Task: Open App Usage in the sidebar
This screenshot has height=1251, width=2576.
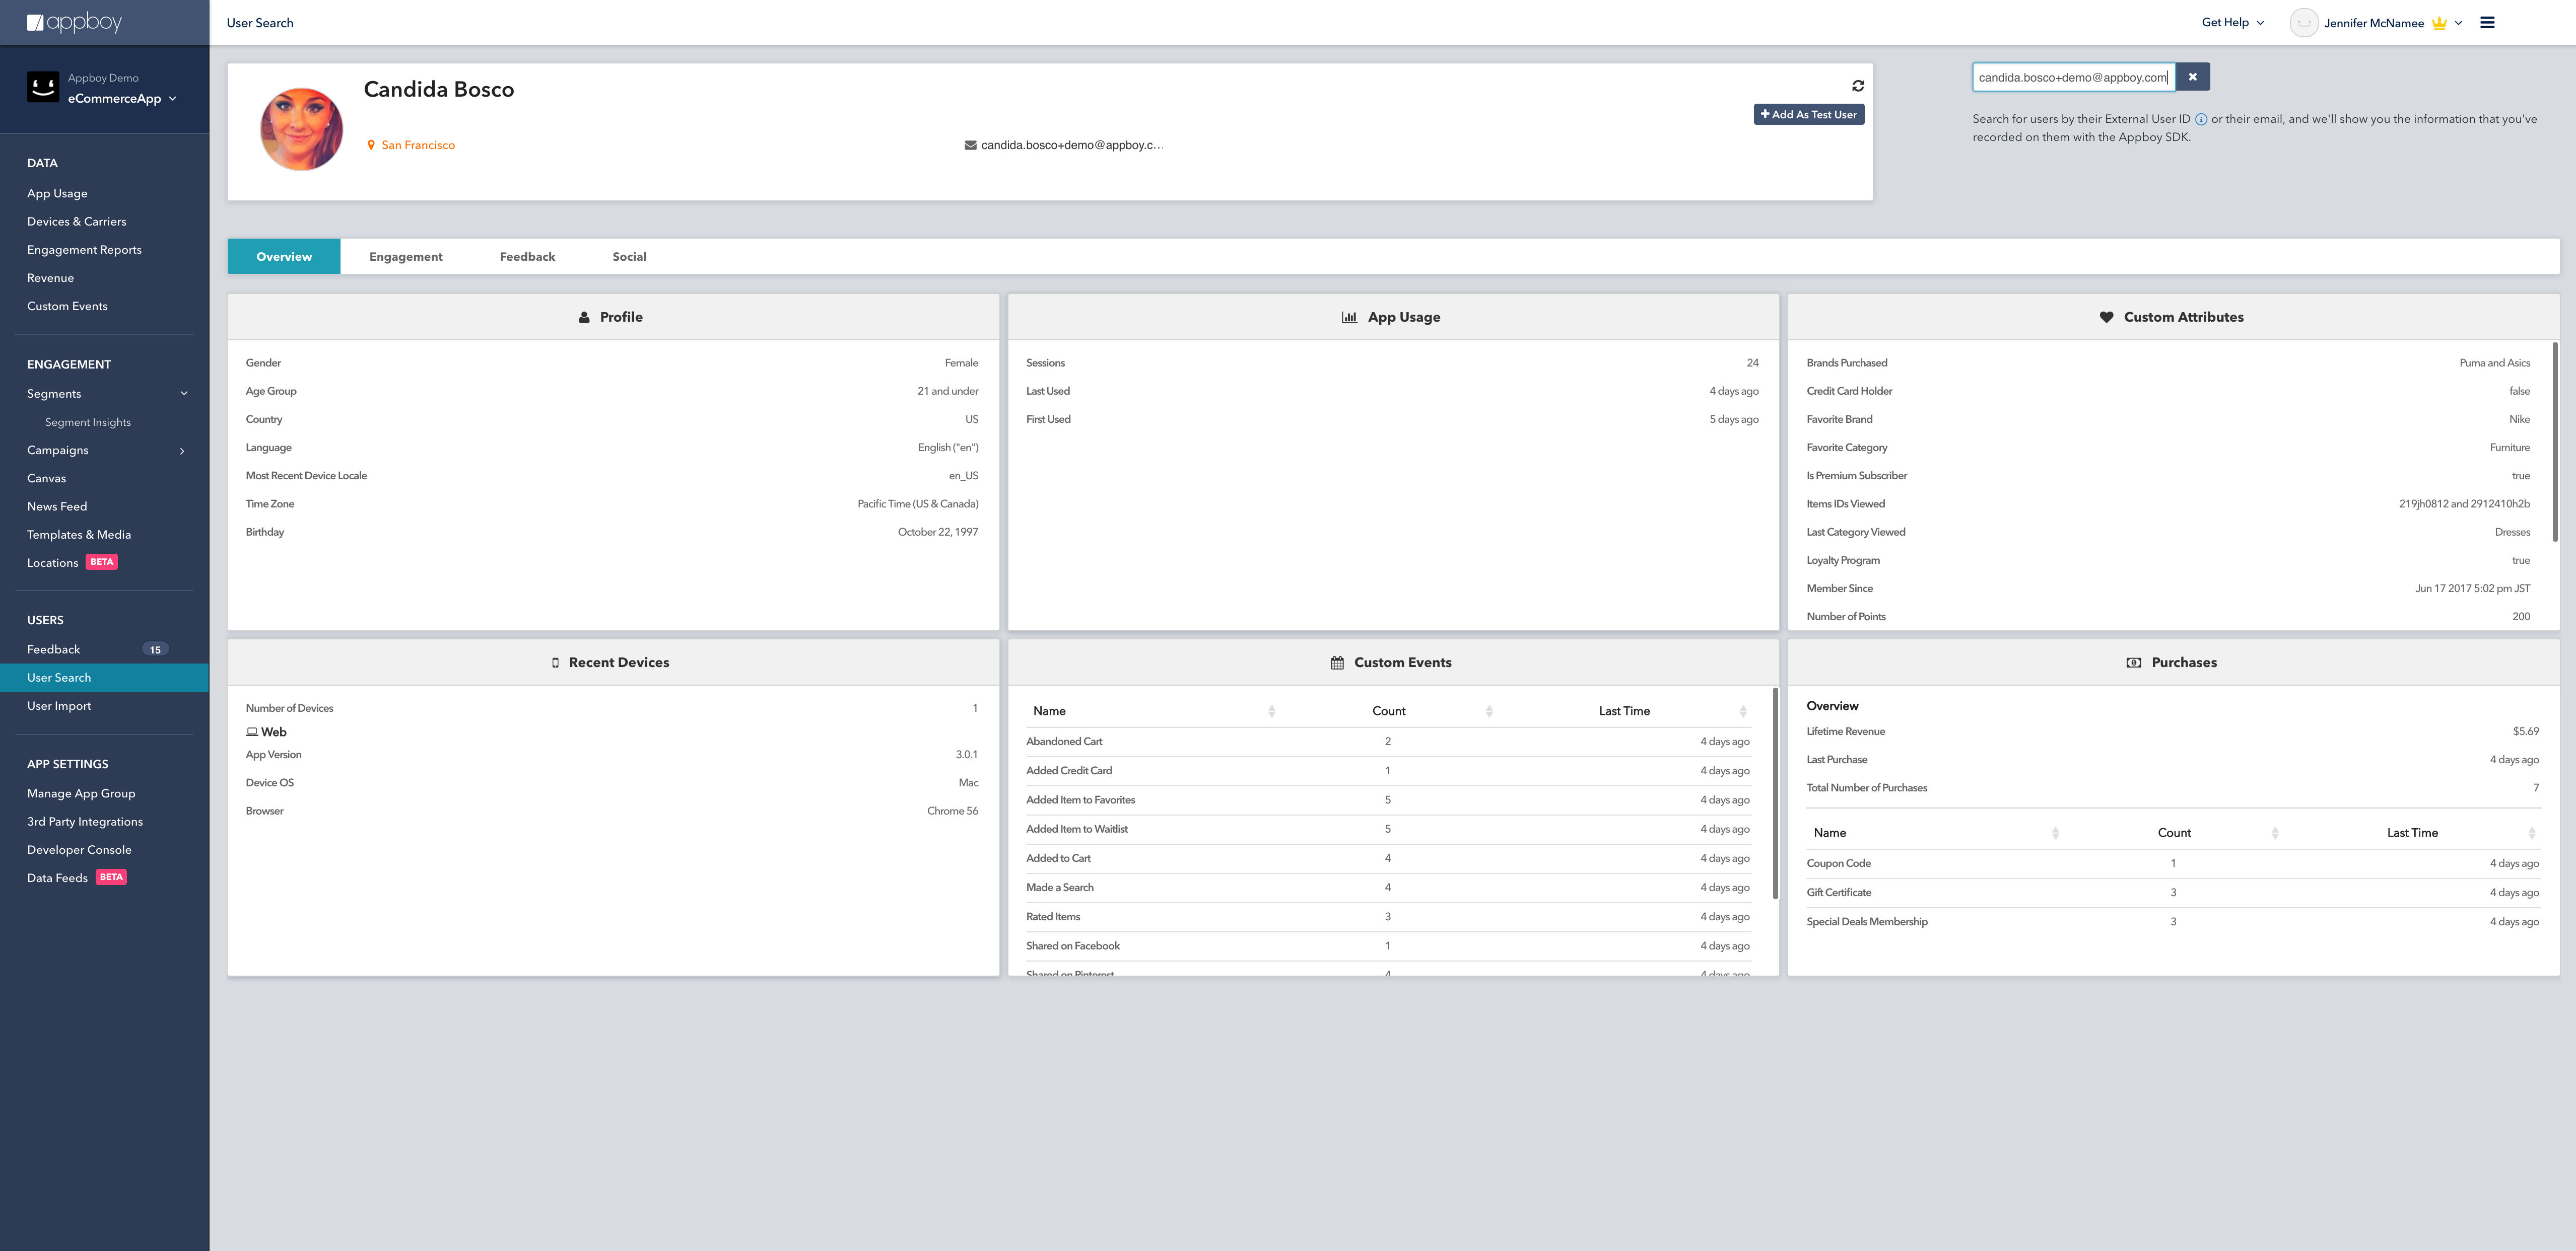Action: click(57, 194)
